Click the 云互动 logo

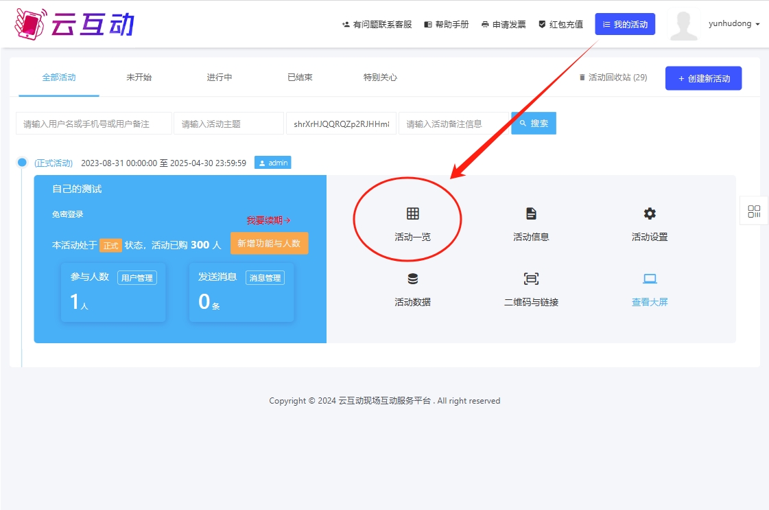75,24
